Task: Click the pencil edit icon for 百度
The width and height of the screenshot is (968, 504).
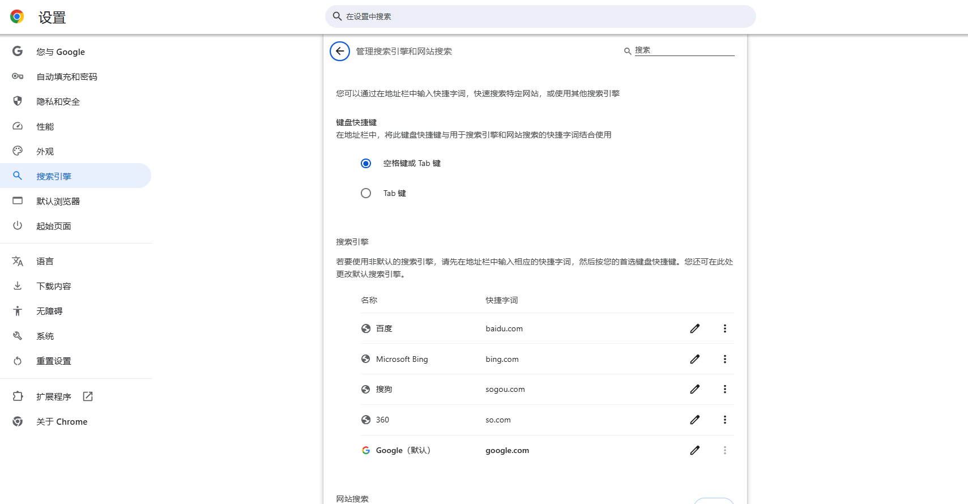Action: pos(695,328)
